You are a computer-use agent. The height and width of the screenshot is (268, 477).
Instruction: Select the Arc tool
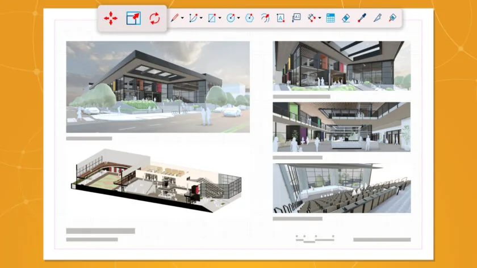coord(194,18)
